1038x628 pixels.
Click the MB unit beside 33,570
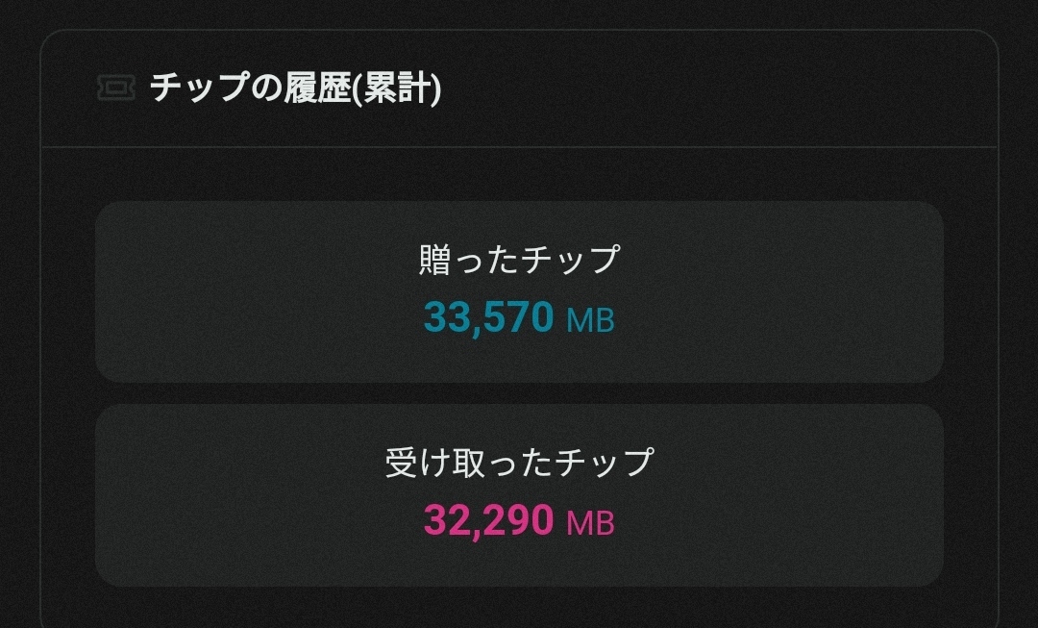tap(590, 319)
